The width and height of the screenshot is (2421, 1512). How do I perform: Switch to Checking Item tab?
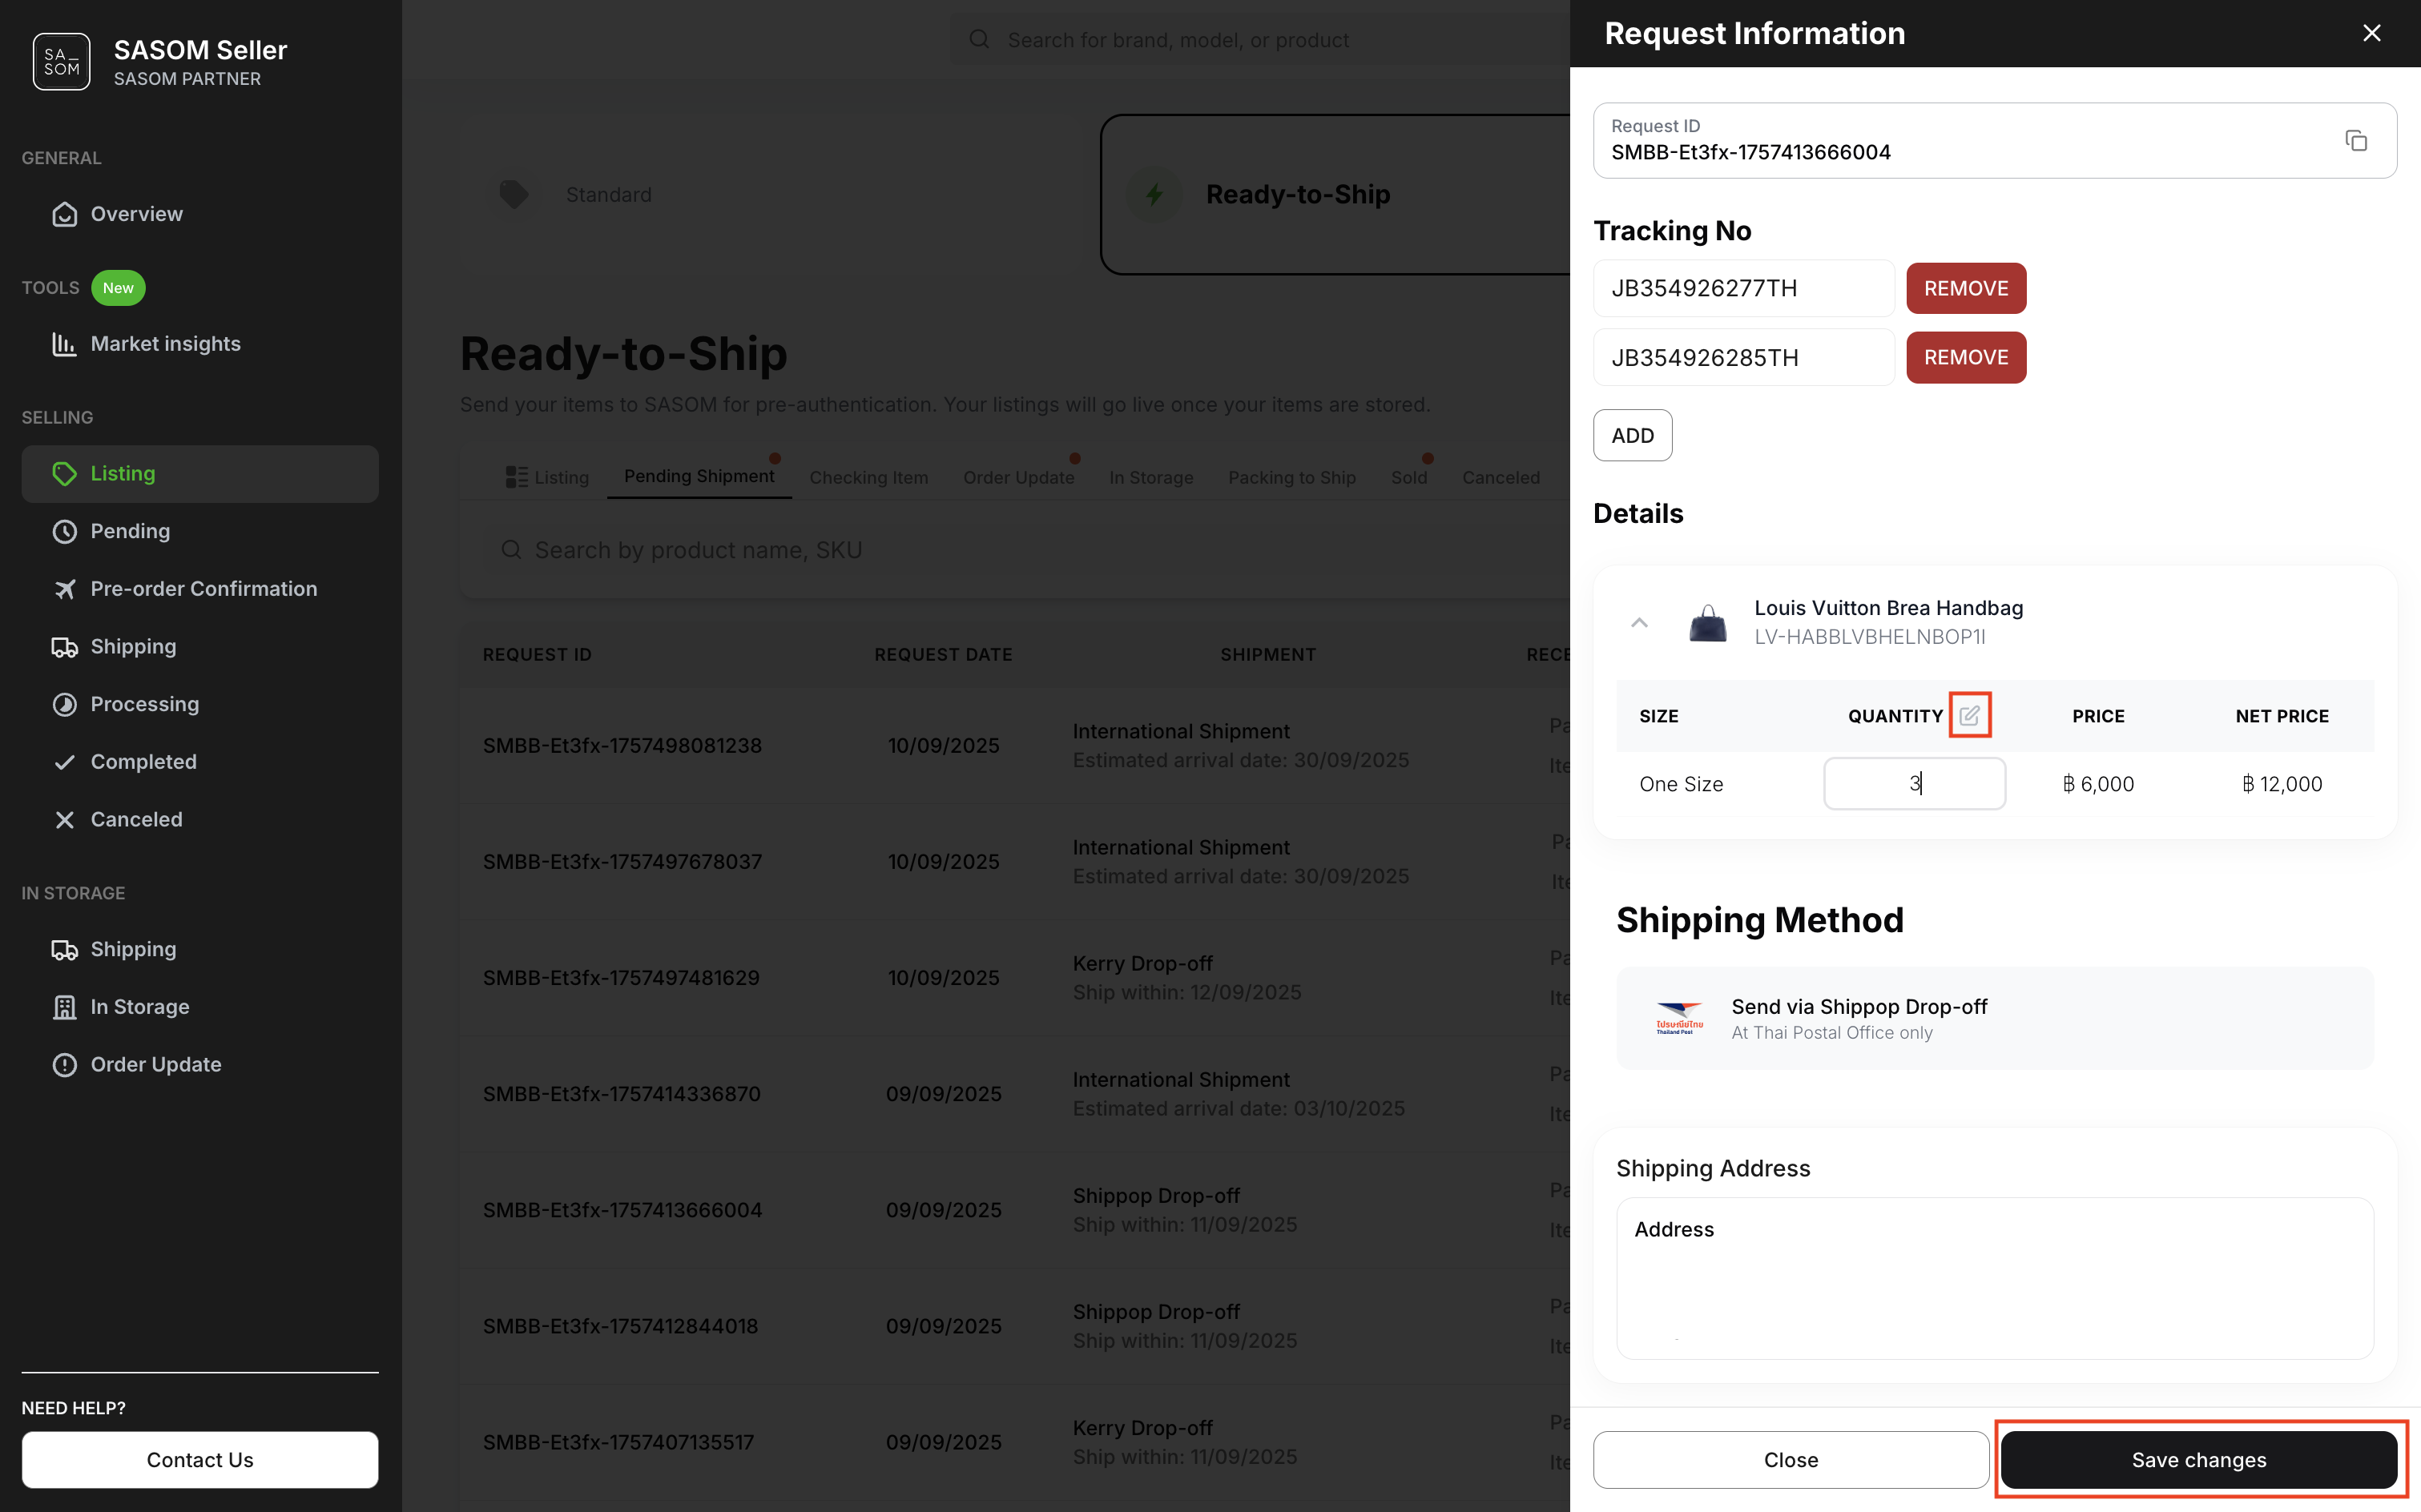click(x=868, y=478)
